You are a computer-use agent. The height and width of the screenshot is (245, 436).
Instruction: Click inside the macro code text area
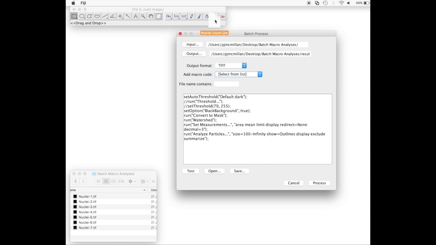[258, 129]
